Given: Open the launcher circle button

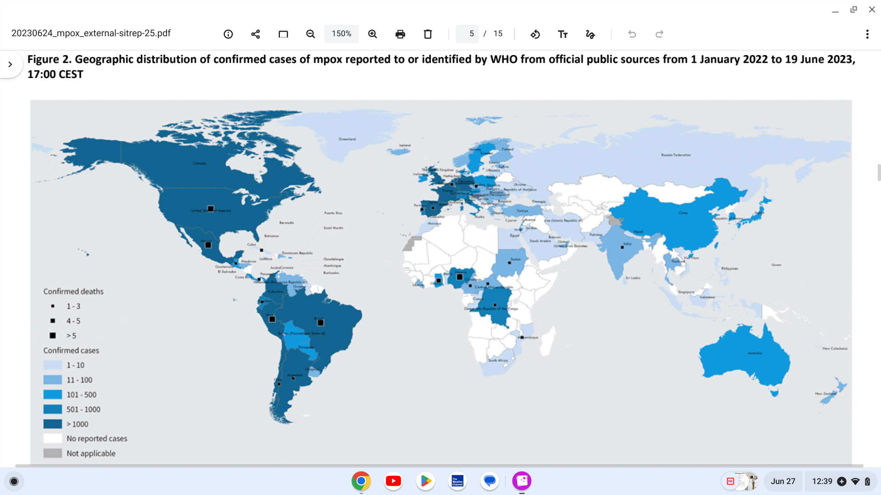Looking at the screenshot, I should pos(14,481).
